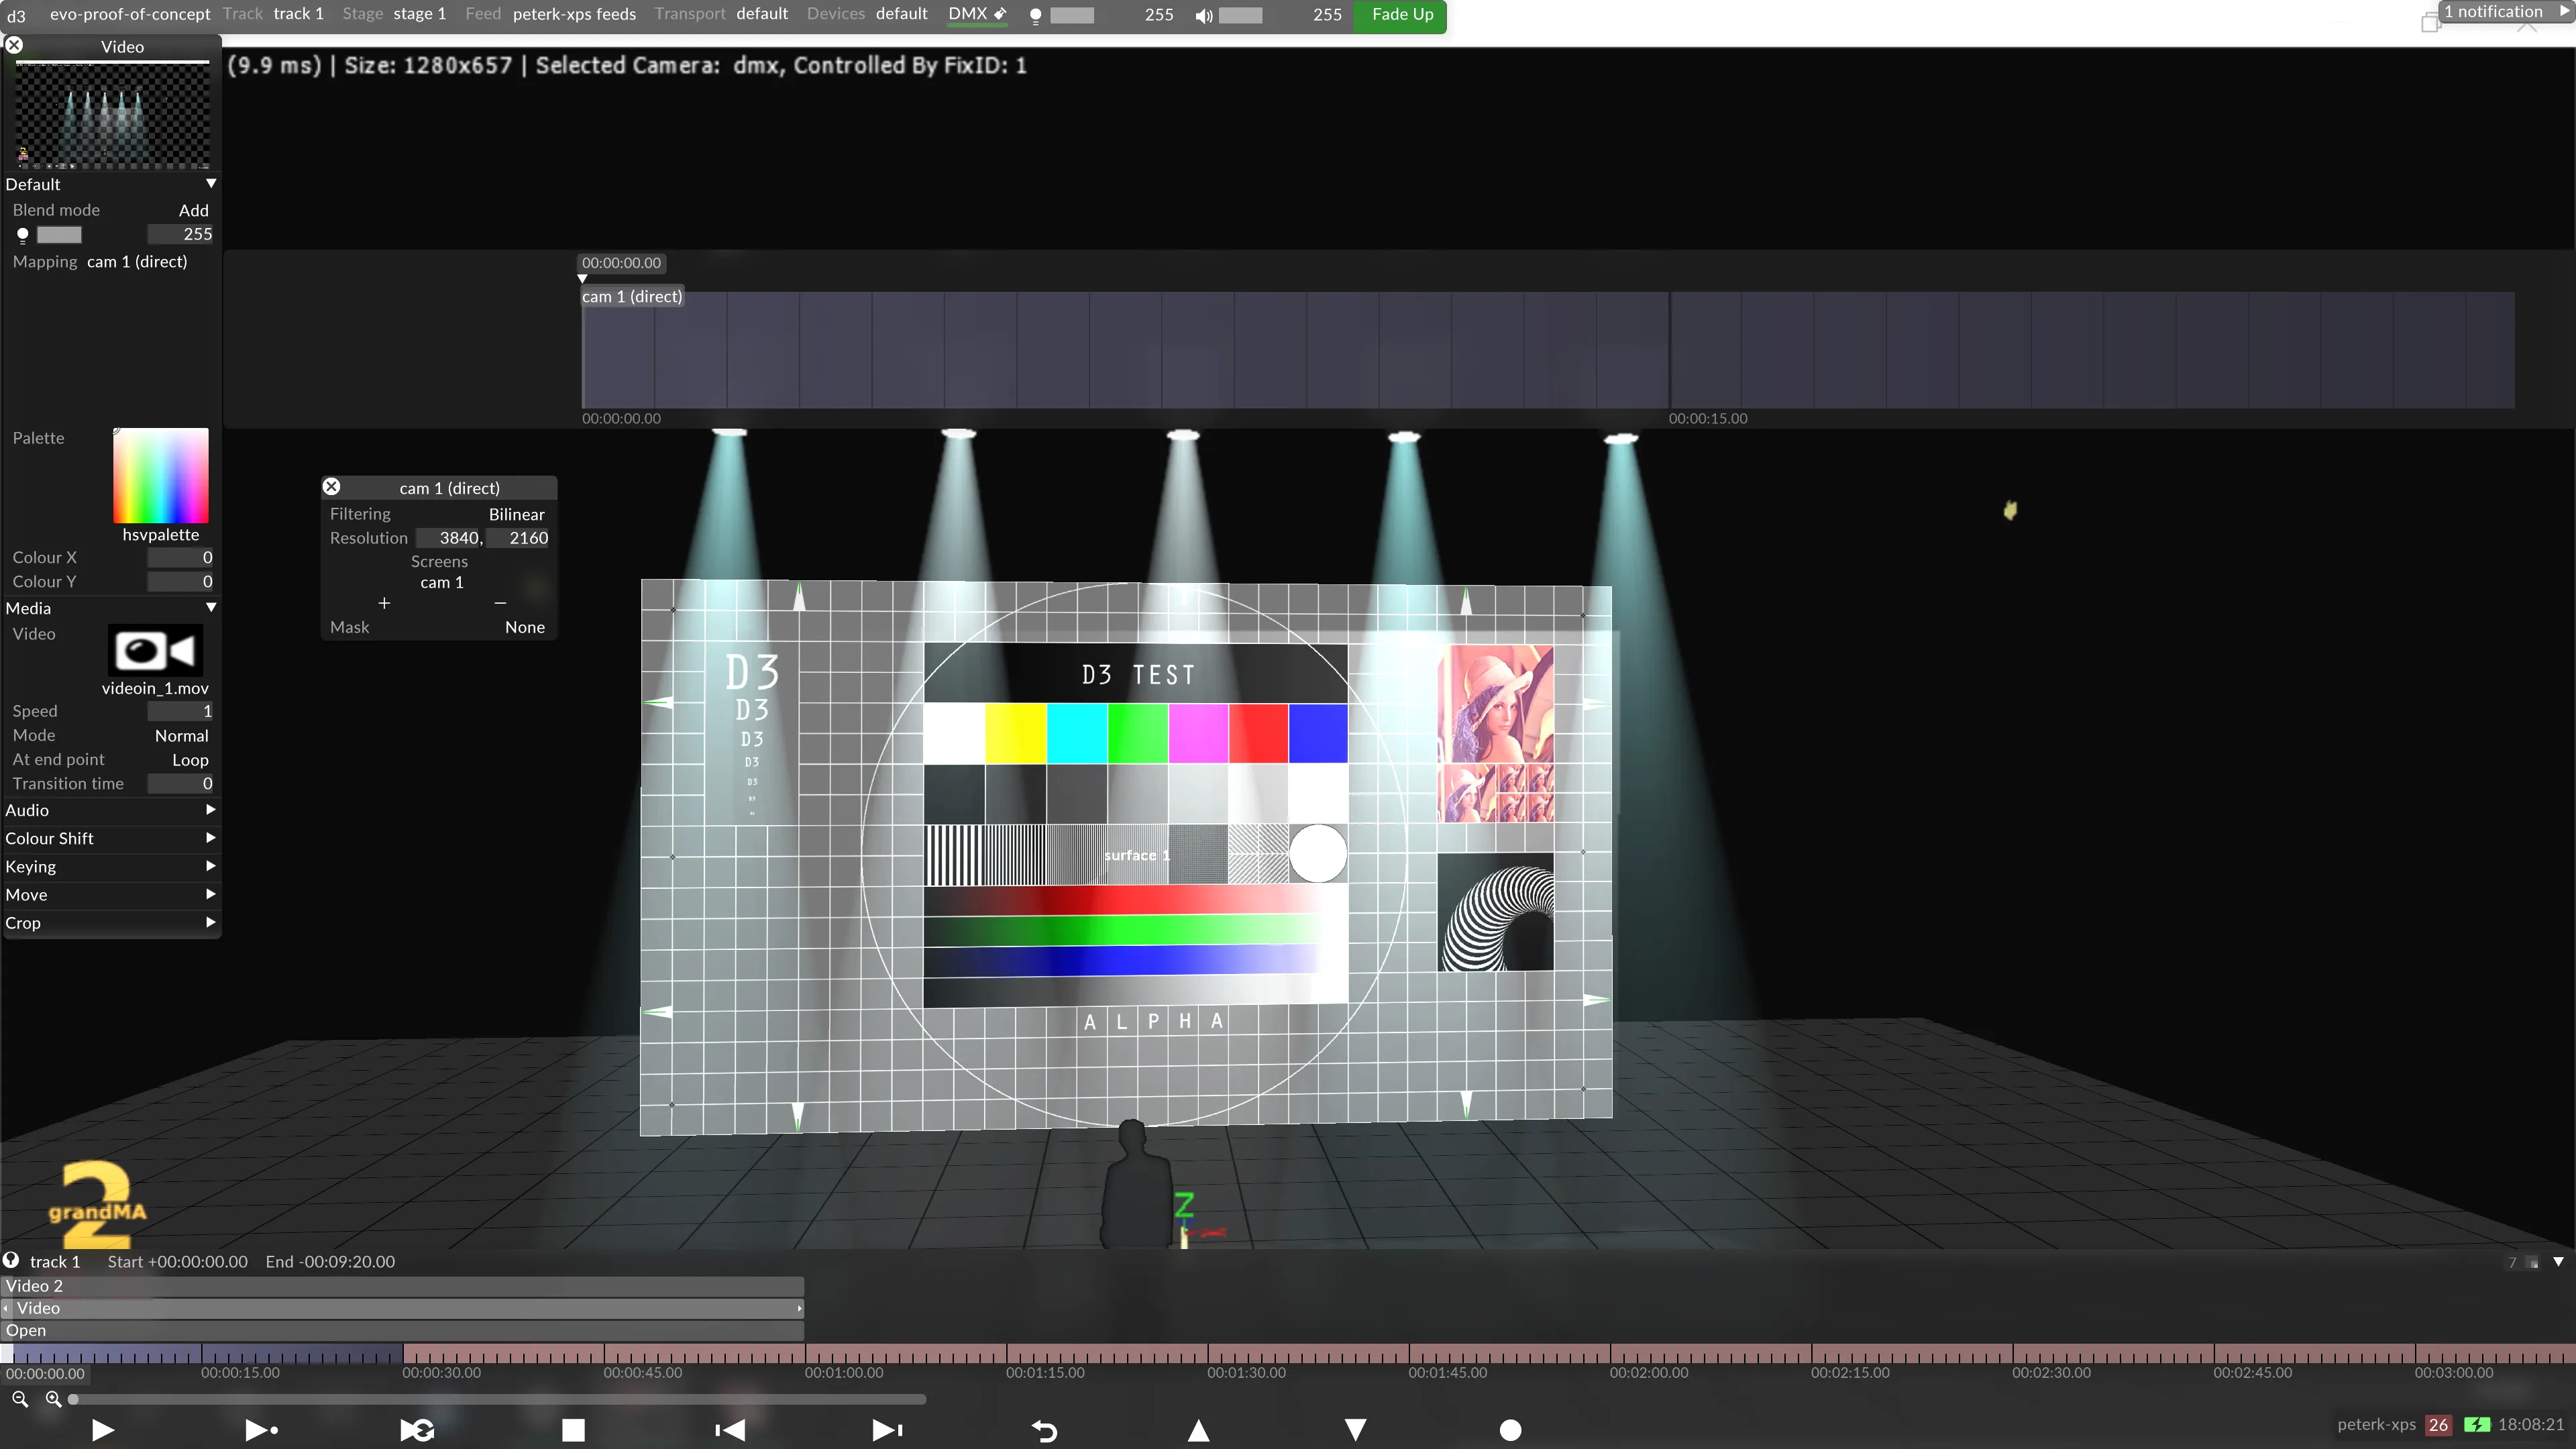Open the peterk-xps feeds menu

click(x=575, y=14)
